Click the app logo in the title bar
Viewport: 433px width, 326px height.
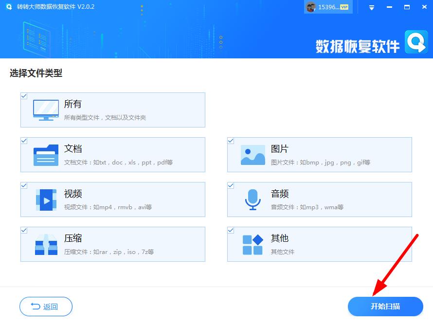click(x=9, y=7)
